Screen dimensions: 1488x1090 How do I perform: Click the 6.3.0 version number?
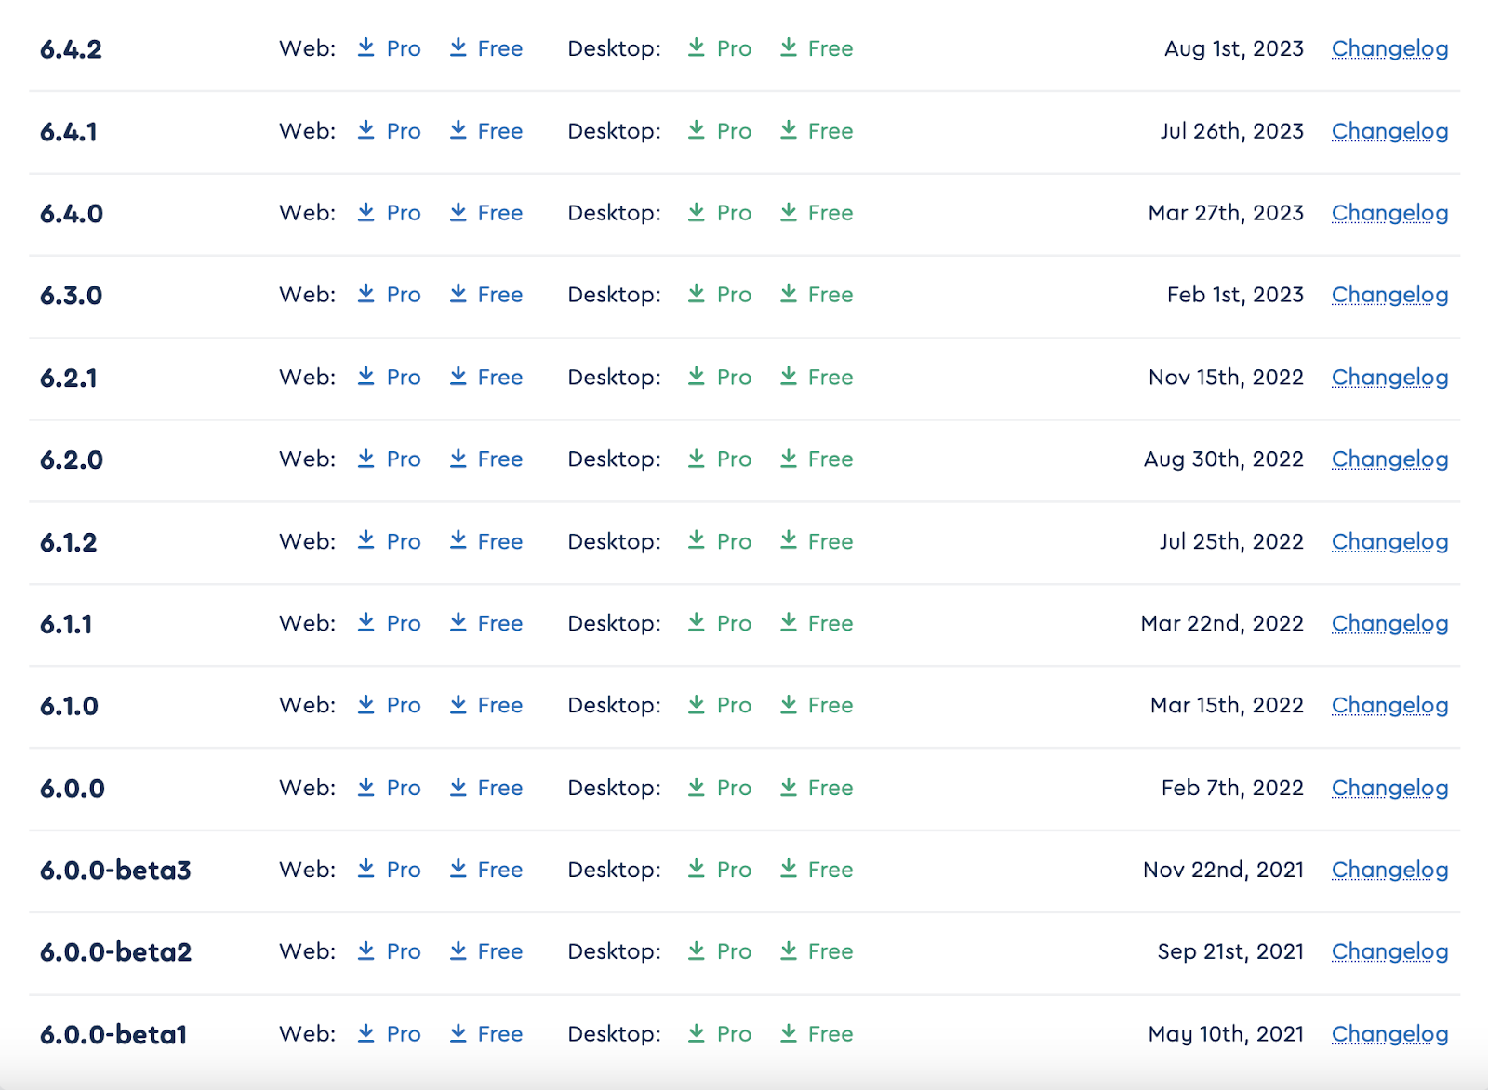pyautogui.click(x=71, y=296)
